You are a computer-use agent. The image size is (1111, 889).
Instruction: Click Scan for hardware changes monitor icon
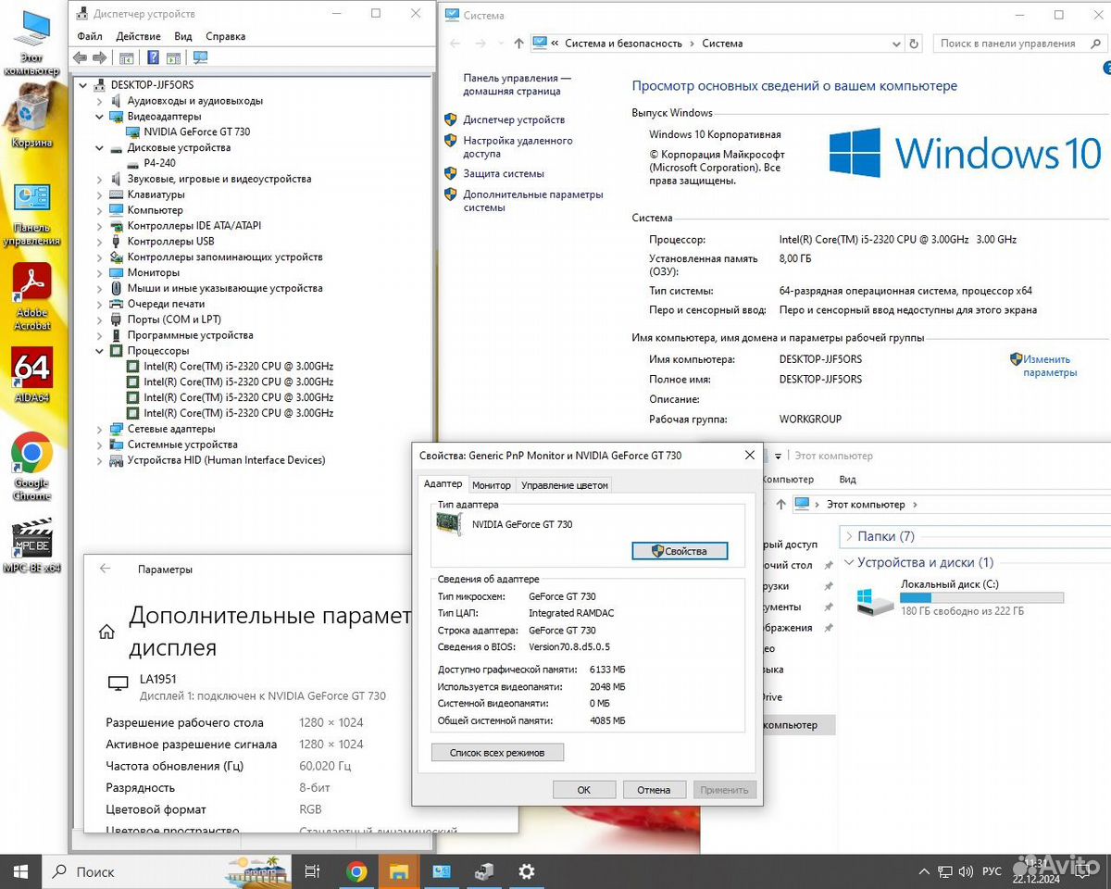tap(200, 57)
